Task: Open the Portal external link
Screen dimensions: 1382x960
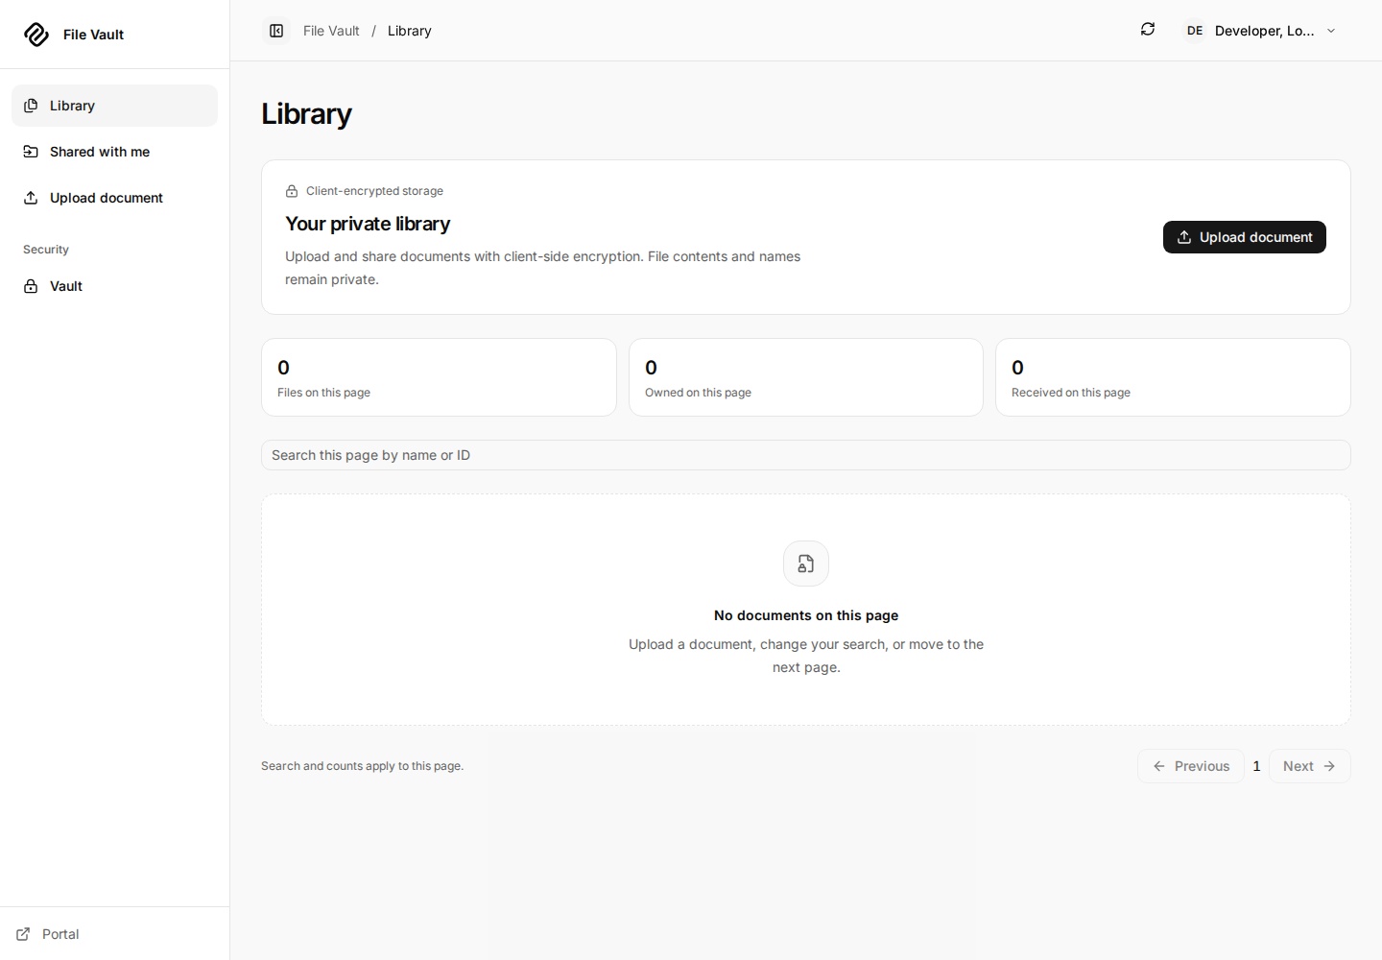Action: point(48,934)
